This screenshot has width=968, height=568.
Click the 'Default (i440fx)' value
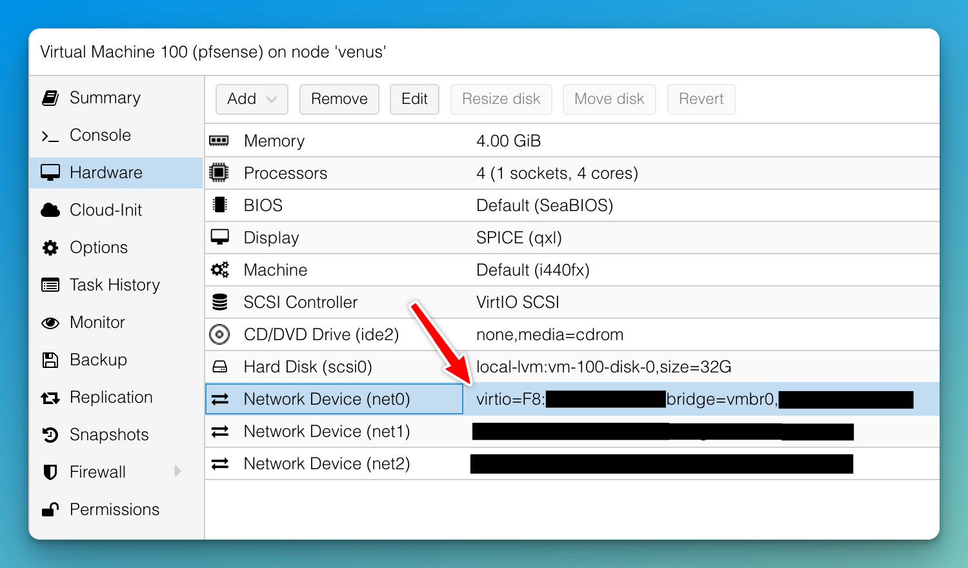coord(533,270)
